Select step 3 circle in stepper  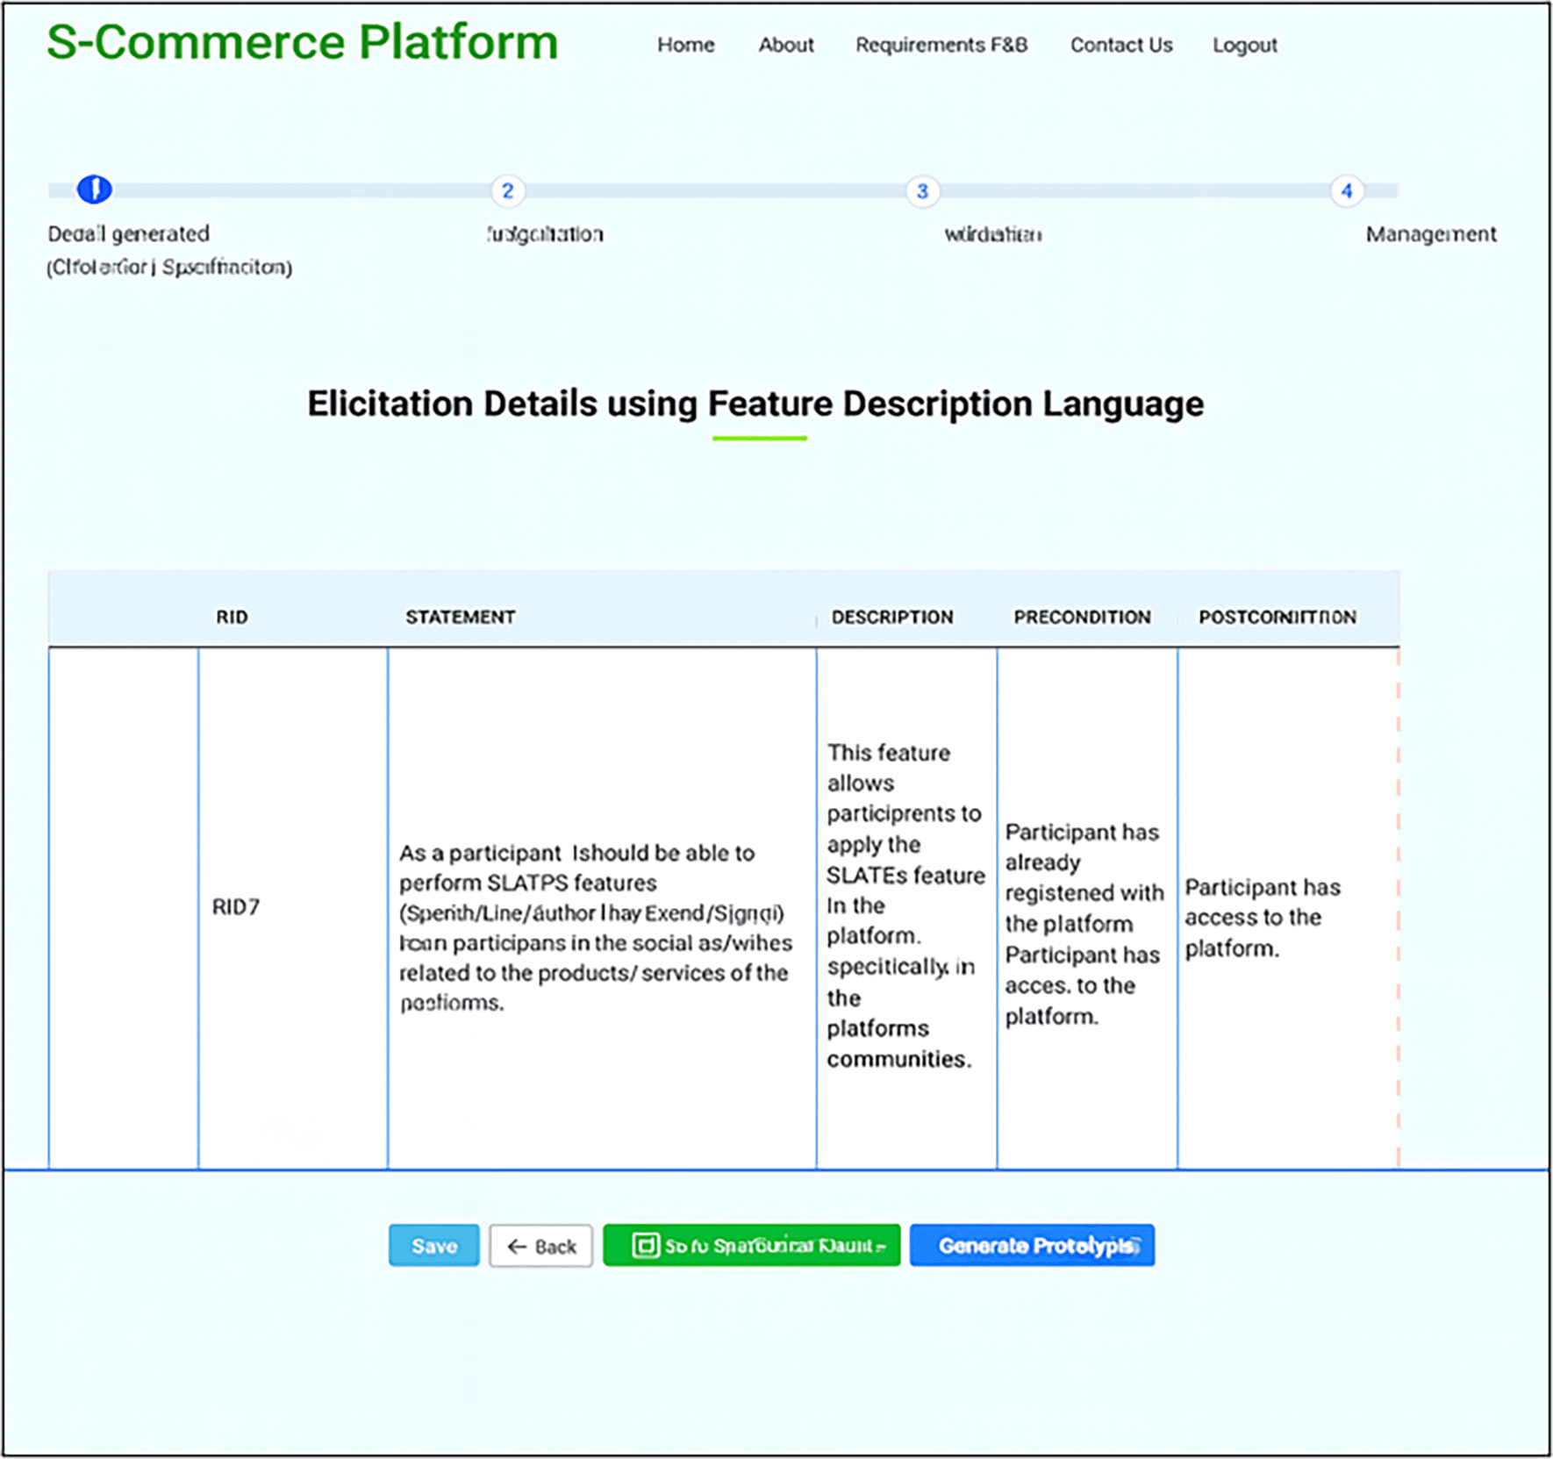click(921, 191)
